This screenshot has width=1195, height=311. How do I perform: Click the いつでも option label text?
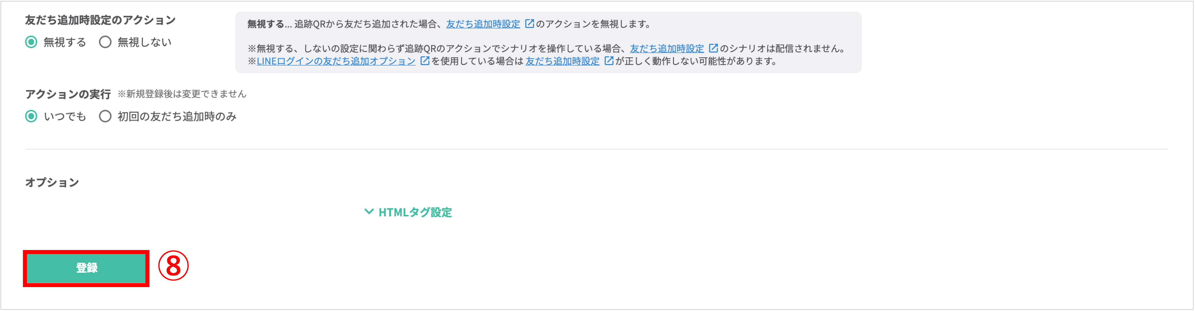(65, 116)
